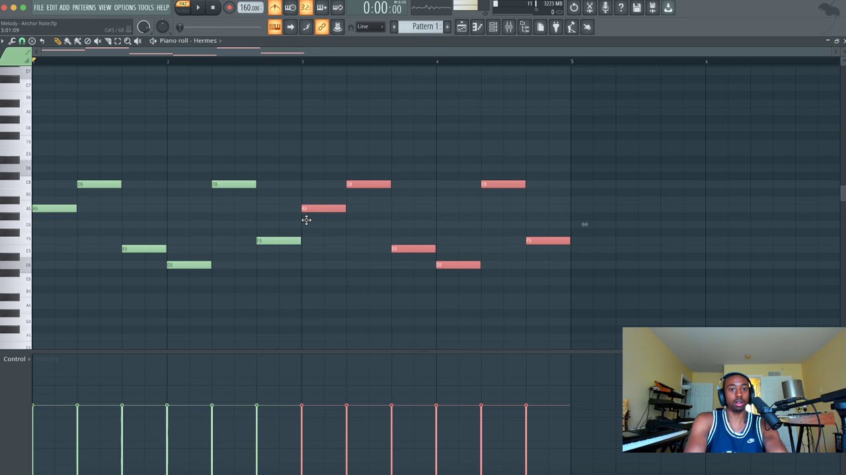Add a new pattern with plus button
Image resolution: width=846 pixels, height=475 pixels.
click(447, 27)
